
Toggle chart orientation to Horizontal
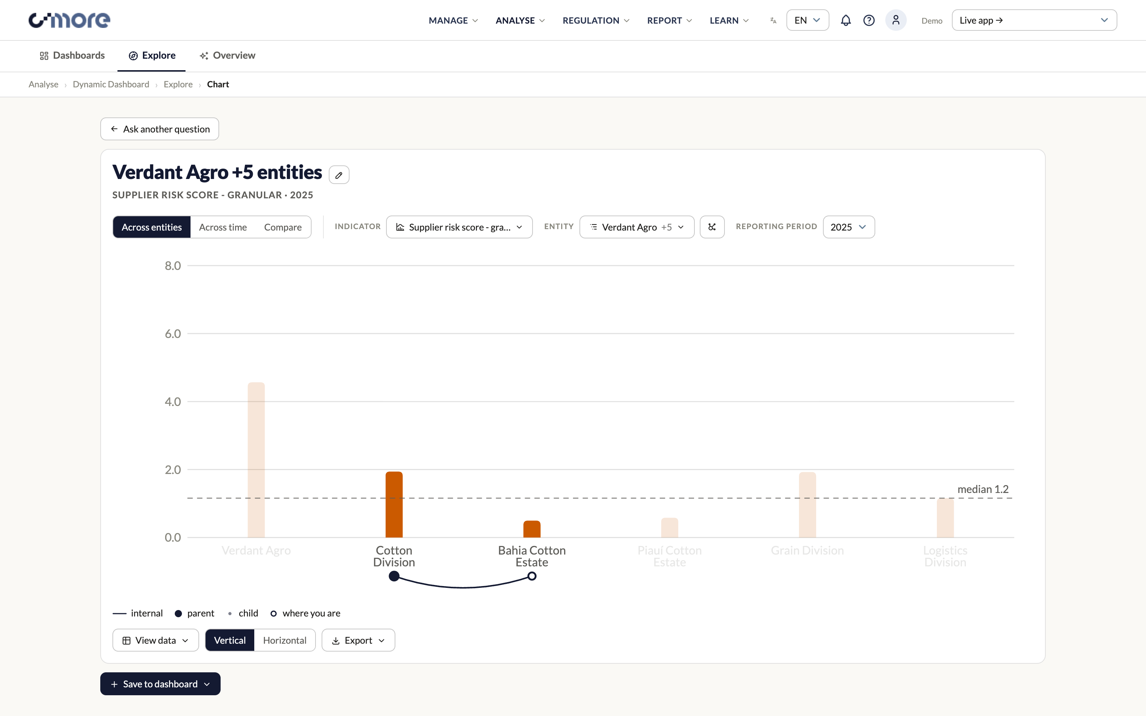(285, 640)
